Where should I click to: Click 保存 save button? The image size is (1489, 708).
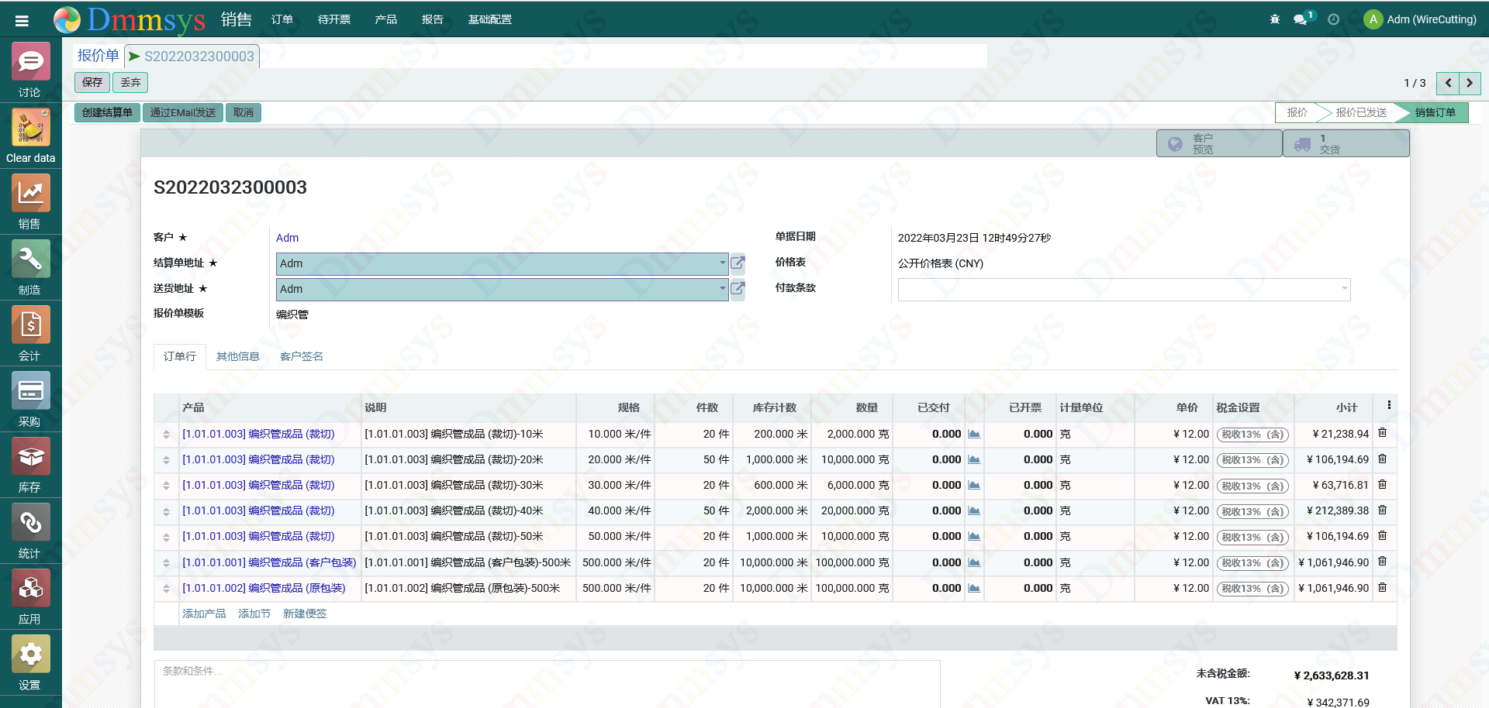coord(92,82)
